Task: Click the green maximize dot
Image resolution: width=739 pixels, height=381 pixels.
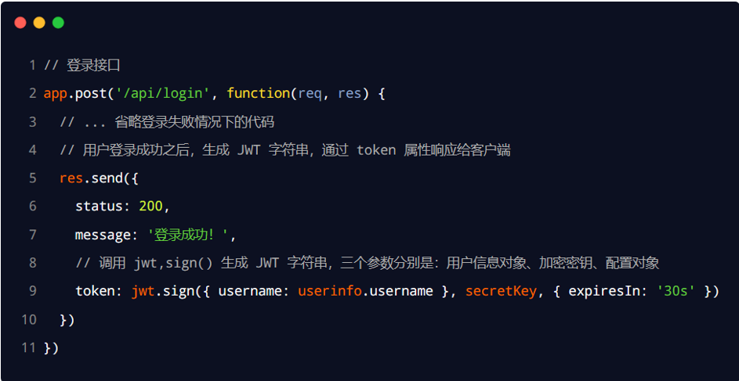Action: pyautogui.click(x=58, y=23)
